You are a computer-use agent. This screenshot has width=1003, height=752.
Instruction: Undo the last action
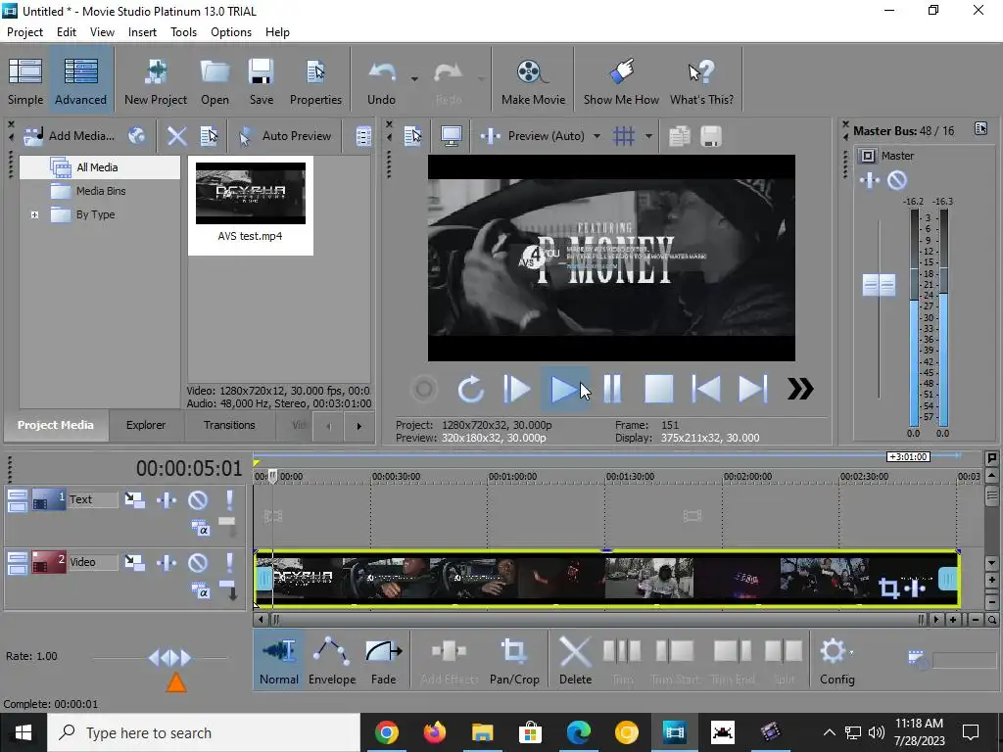point(381,80)
